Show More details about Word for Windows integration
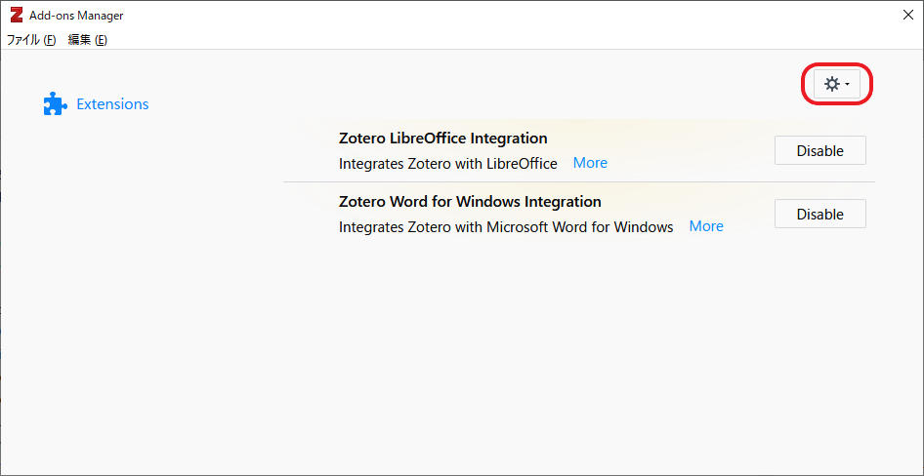This screenshot has width=924, height=476. pyautogui.click(x=706, y=226)
